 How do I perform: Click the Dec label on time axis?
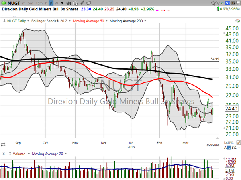104,143
